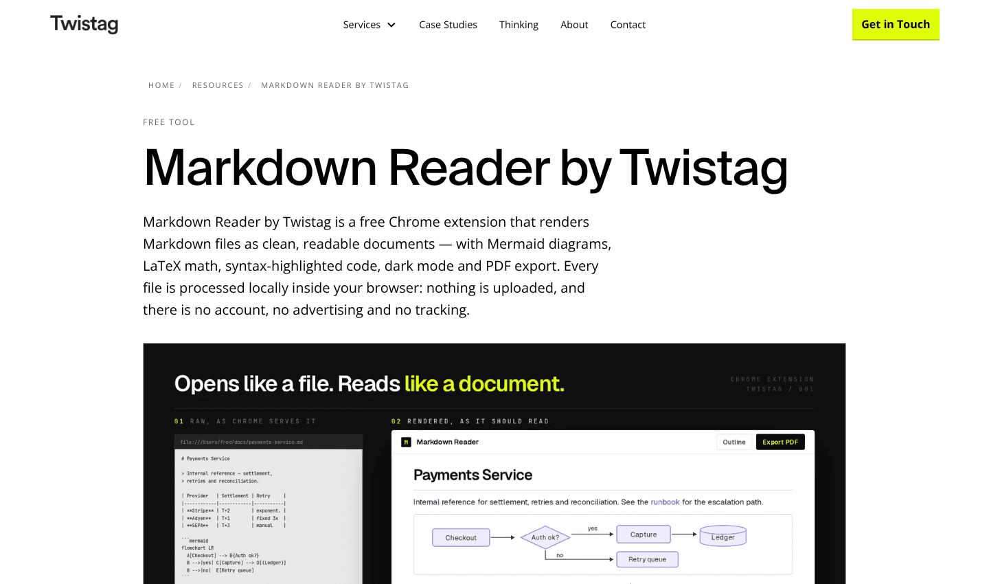The height and width of the screenshot is (584, 989).
Task: Click the Checkout node in the diagram
Action: tap(461, 537)
